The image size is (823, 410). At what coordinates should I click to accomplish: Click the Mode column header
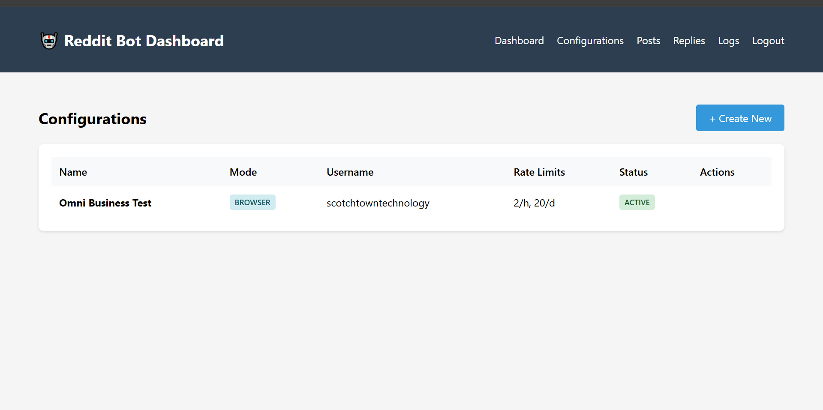pos(243,172)
